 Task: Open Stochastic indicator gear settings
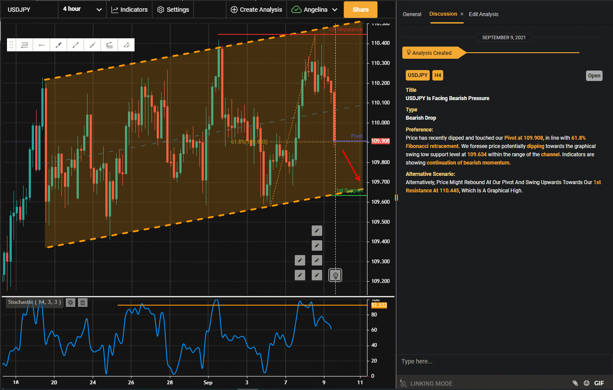tap(71, 302)
